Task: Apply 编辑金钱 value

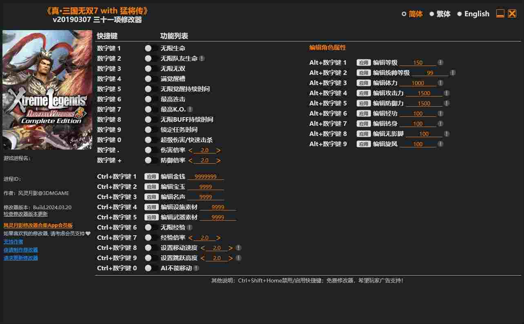Action: [152, 177]
